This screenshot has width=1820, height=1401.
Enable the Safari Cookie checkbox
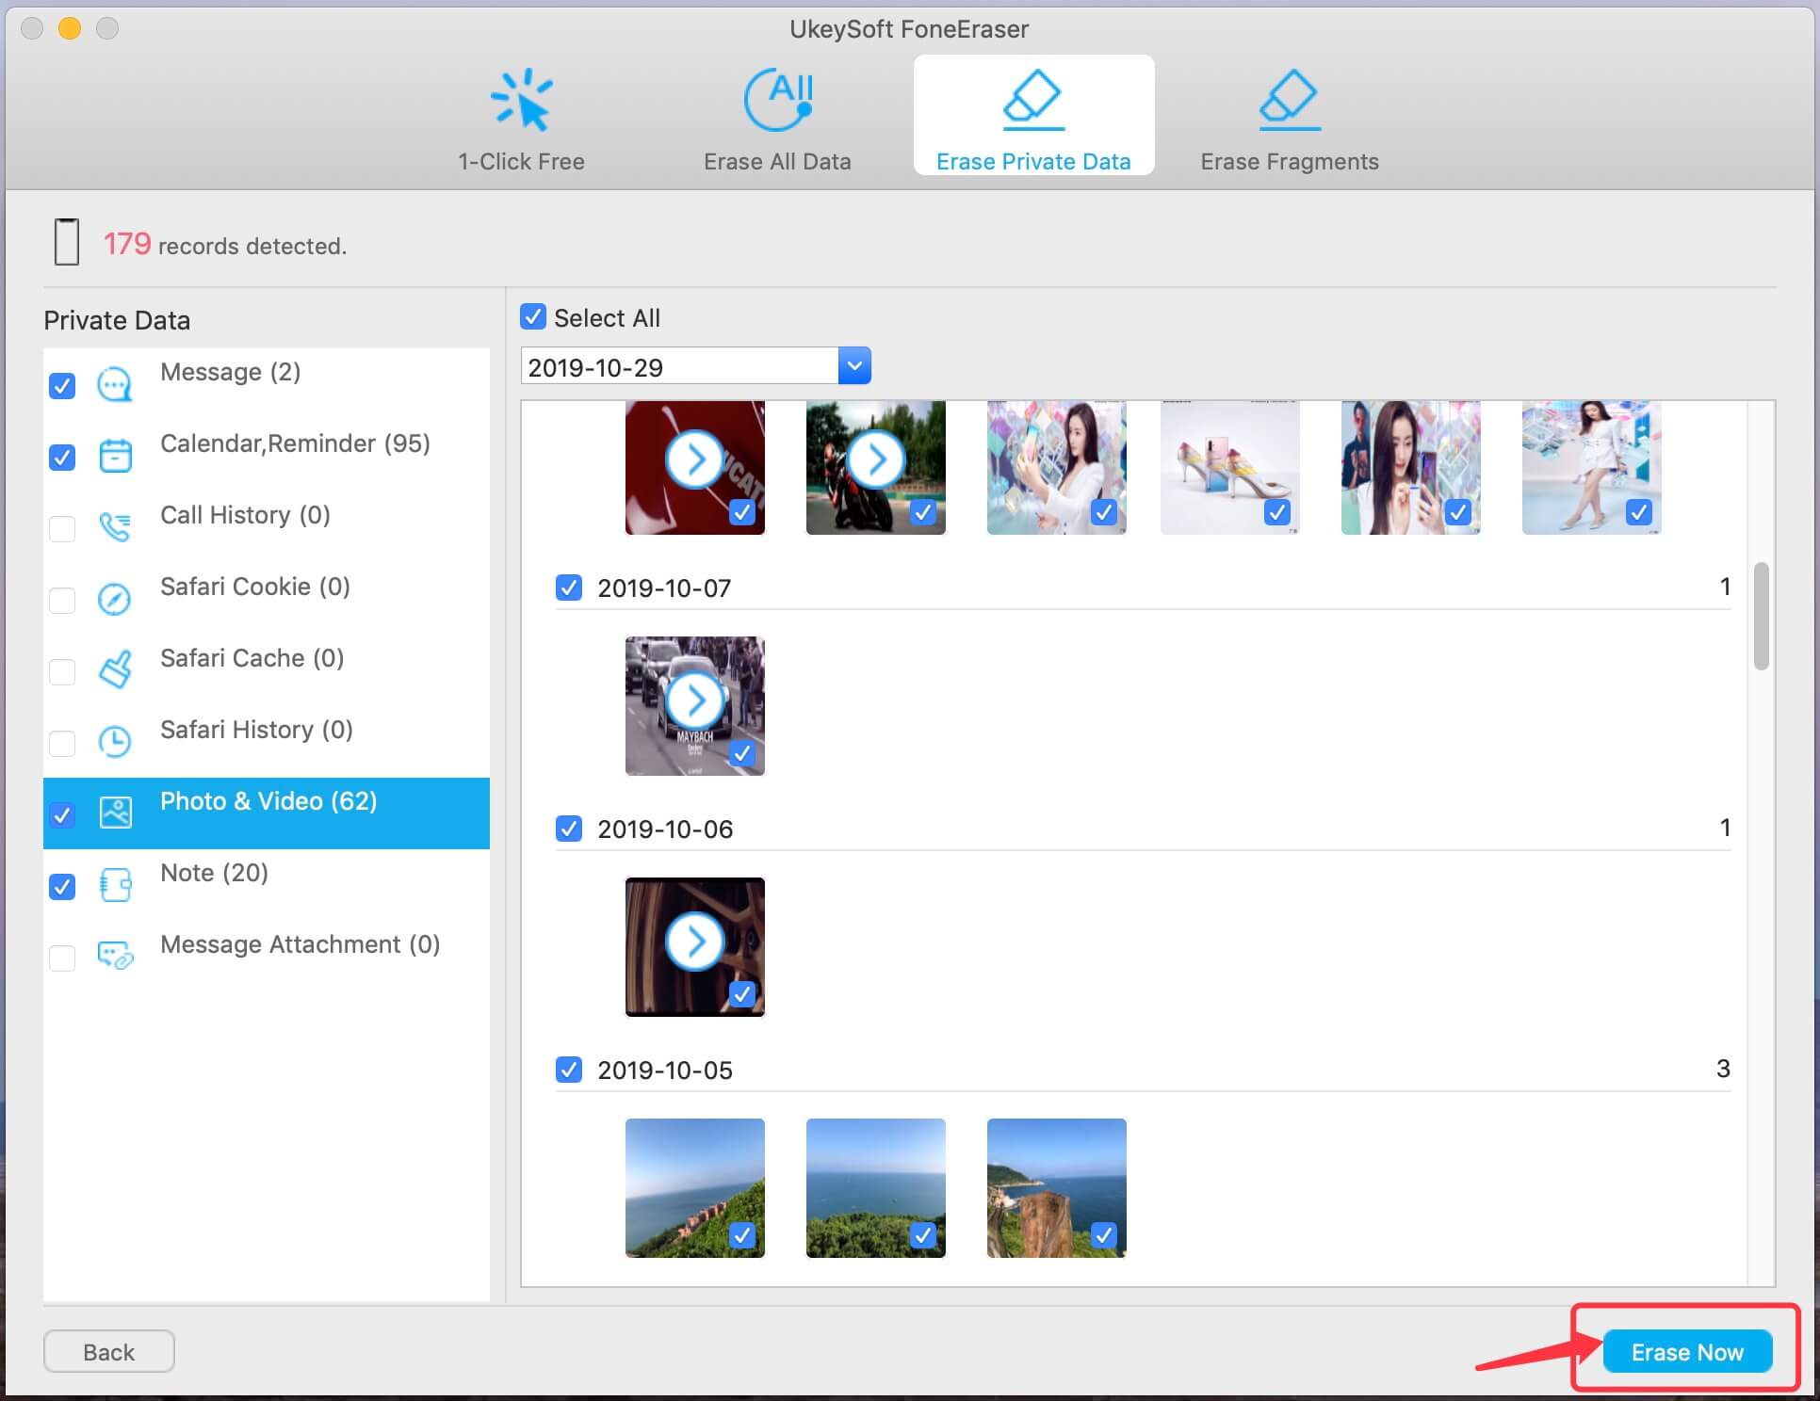(x=62, y=600)
